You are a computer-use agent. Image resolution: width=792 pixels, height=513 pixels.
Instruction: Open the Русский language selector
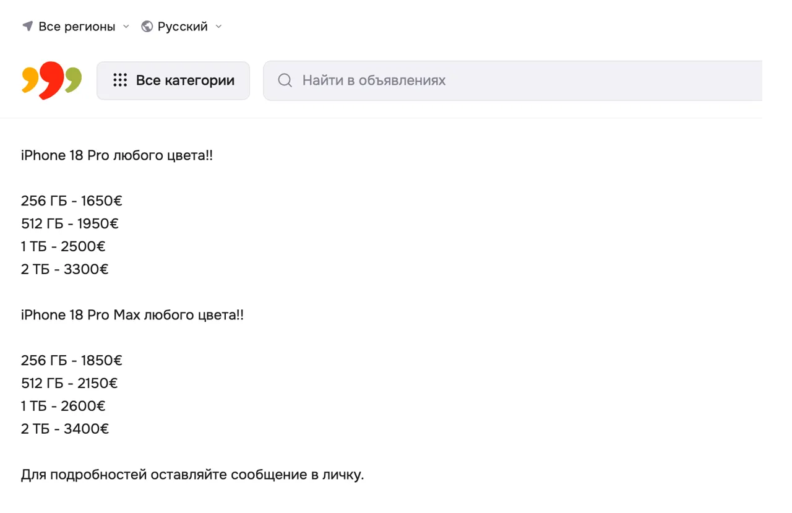[182, 26]
